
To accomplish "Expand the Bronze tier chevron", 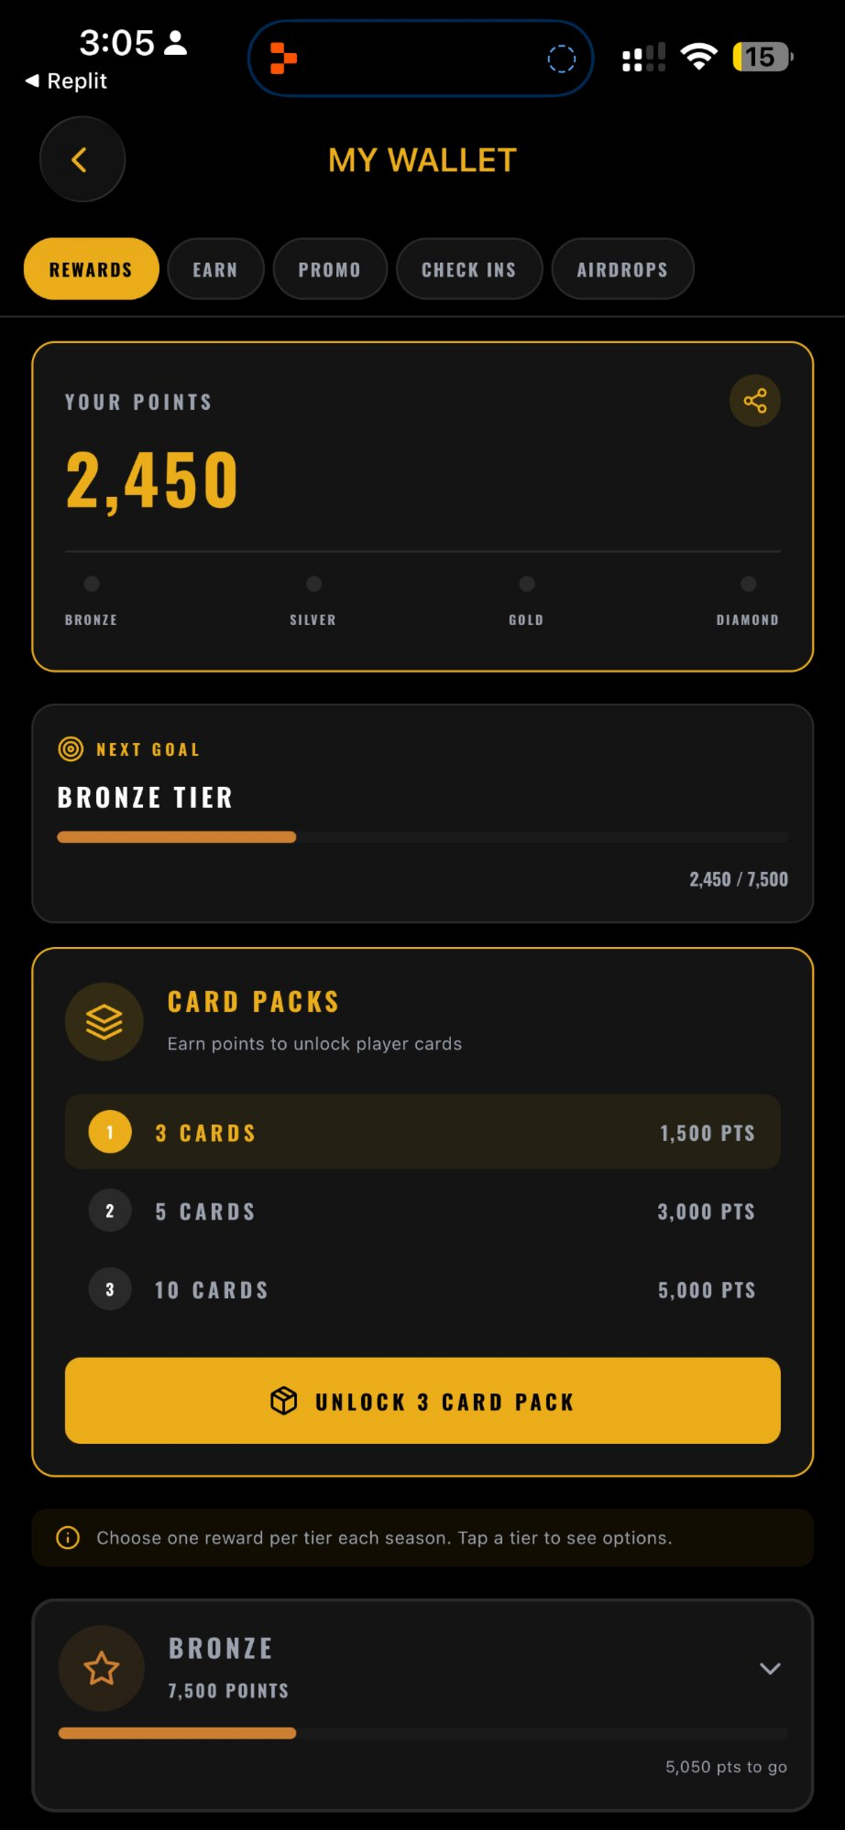I will click(770, 1668).
